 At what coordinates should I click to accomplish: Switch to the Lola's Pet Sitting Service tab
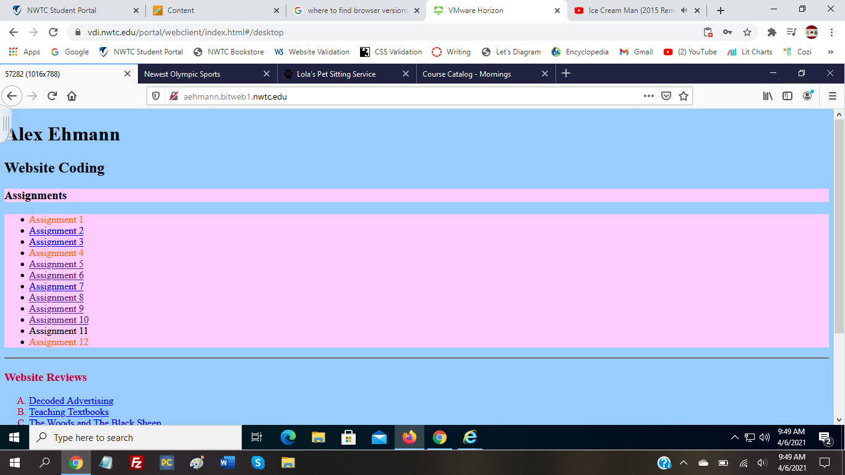[x=334, y=73]
